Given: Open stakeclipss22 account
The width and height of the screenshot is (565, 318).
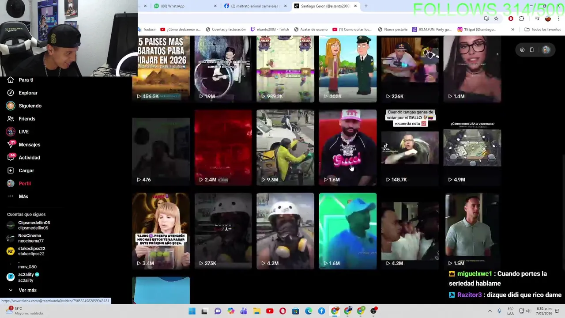Looking at the screenshot, I should [x=26, y=251].
